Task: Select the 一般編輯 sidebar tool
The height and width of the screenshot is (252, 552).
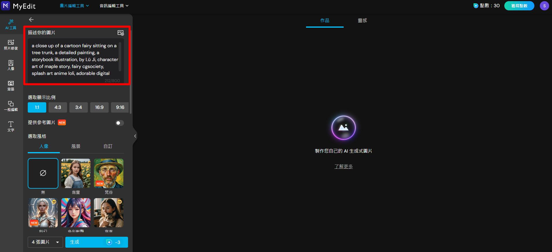Action: [x=11, y=106]
